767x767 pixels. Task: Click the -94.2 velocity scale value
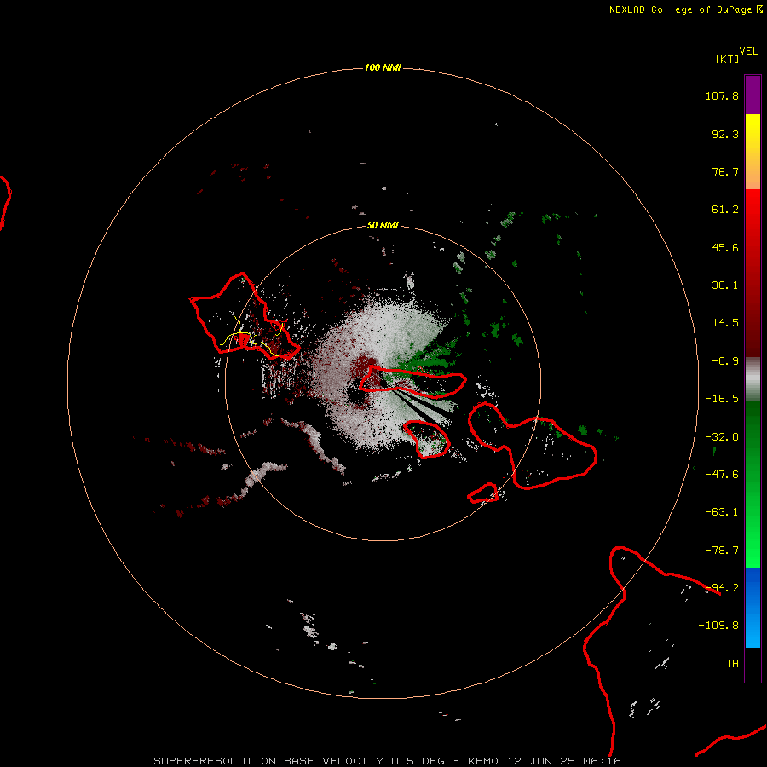point(722,588)
